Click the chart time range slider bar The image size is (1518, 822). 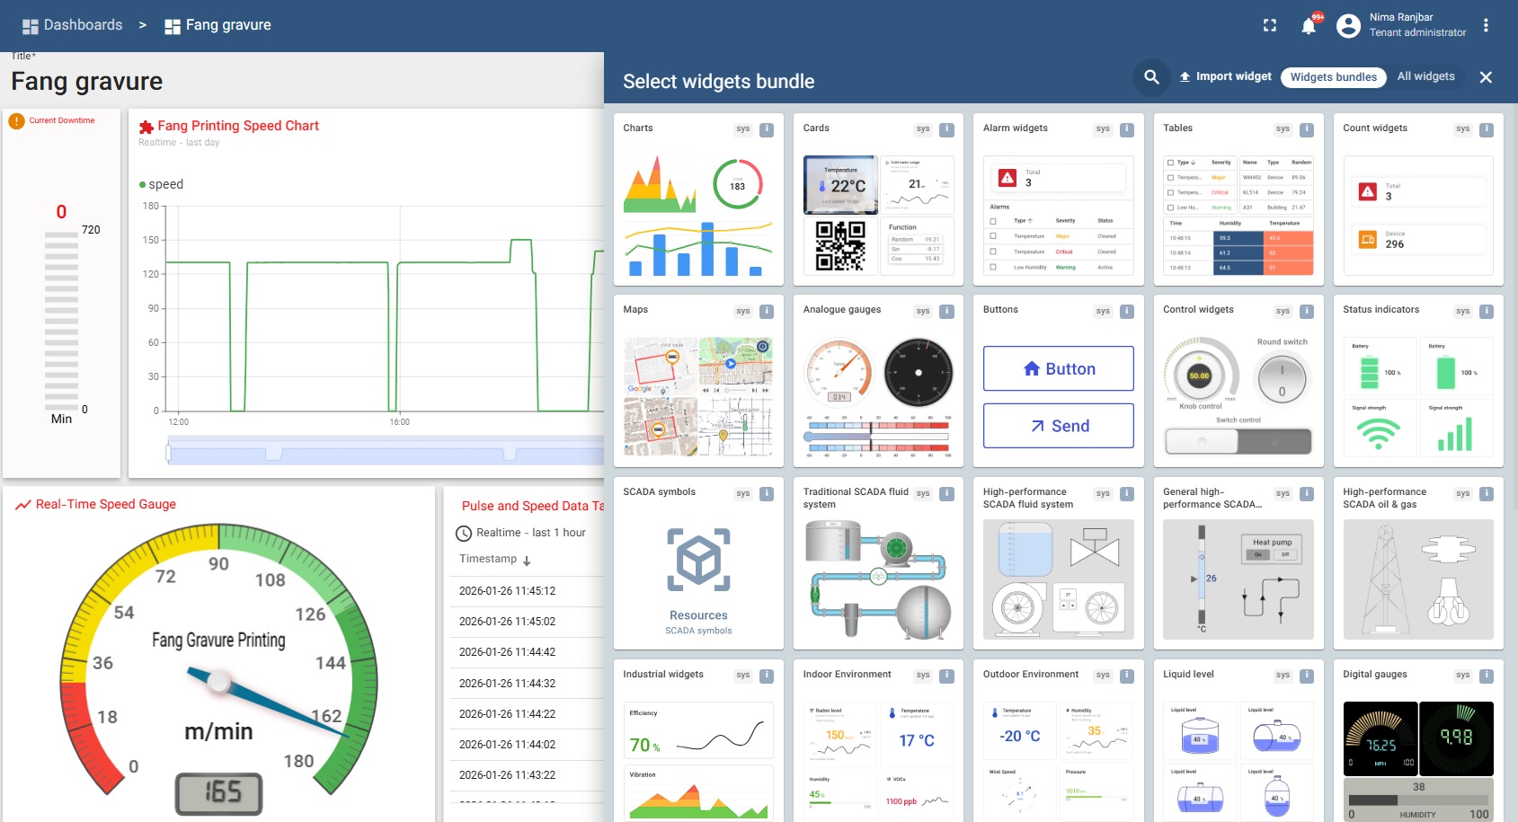pos(386,452)
